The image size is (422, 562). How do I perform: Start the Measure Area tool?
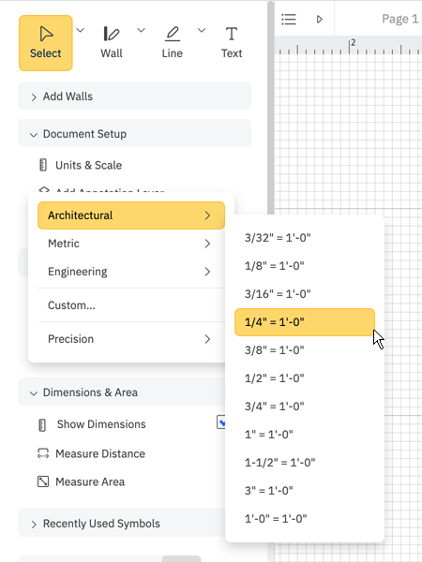point(90,481)
